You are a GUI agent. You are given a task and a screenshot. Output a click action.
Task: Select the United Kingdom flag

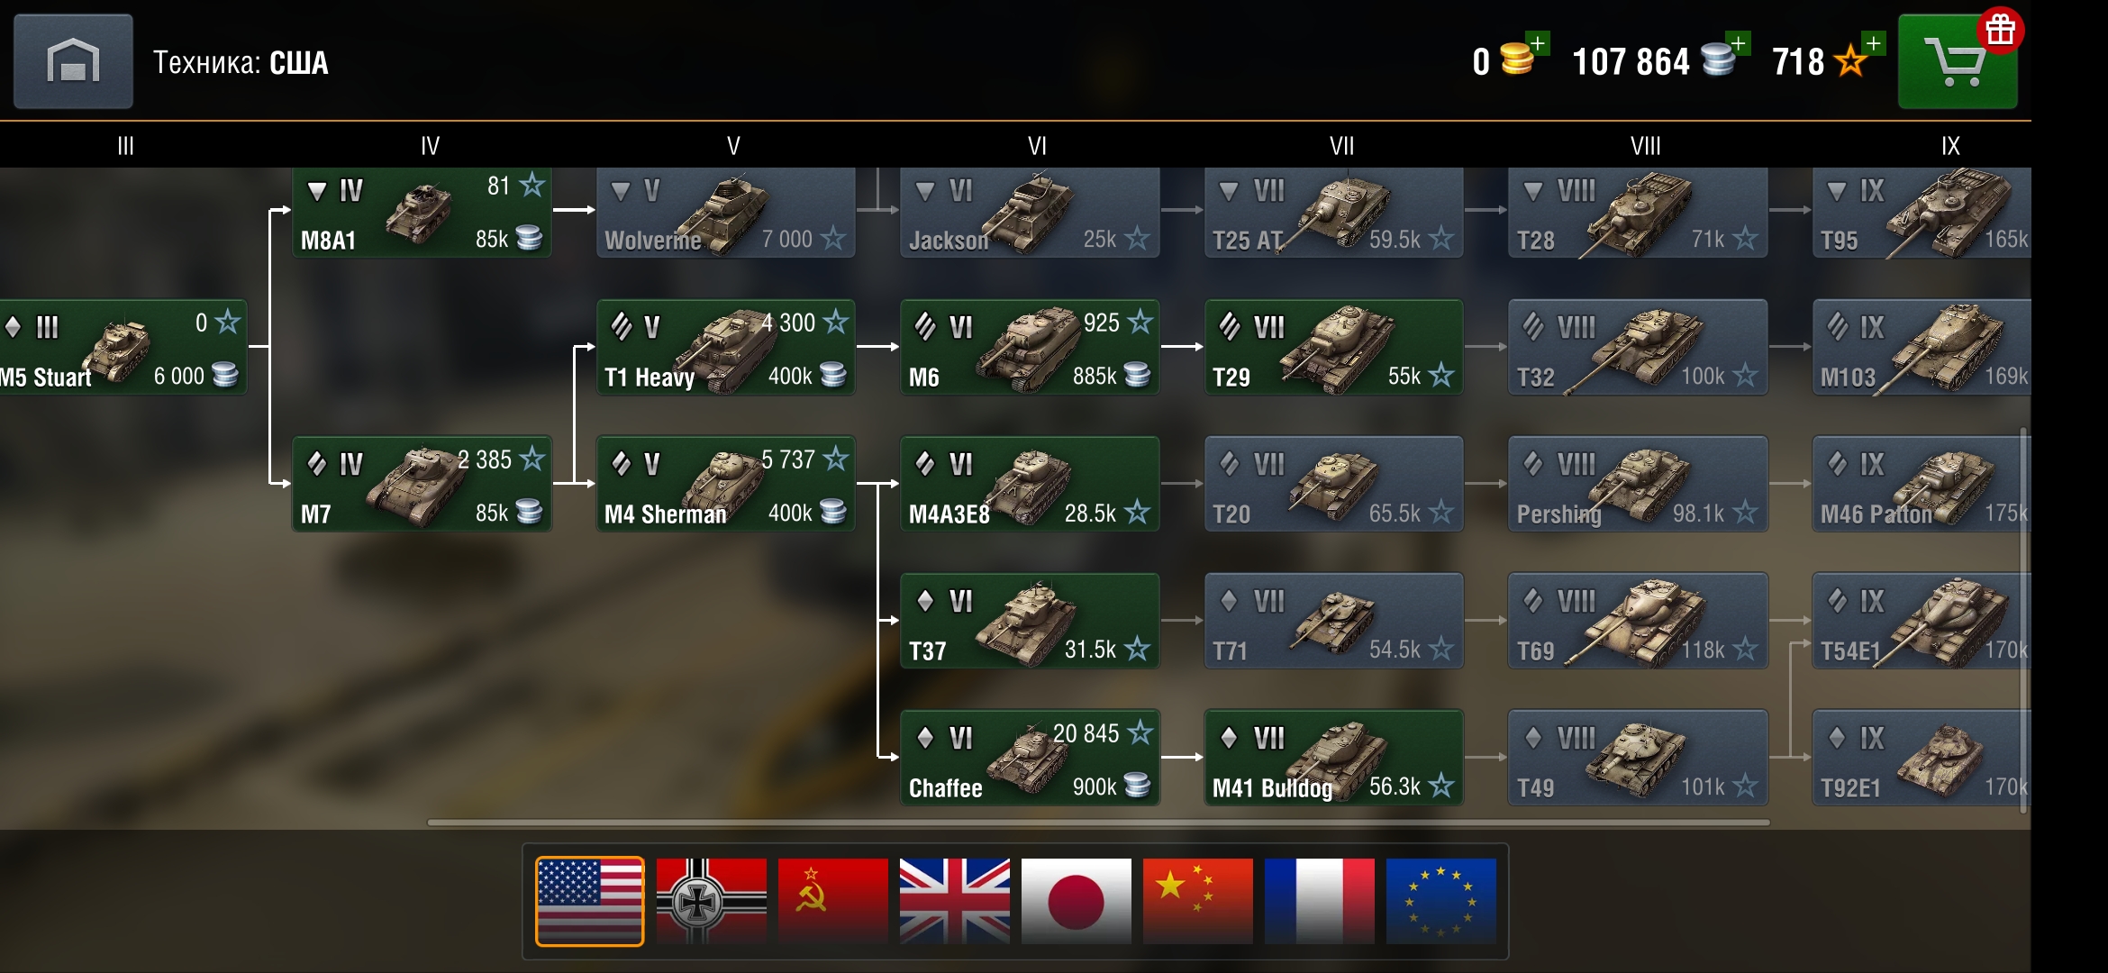tap(955, 901)
